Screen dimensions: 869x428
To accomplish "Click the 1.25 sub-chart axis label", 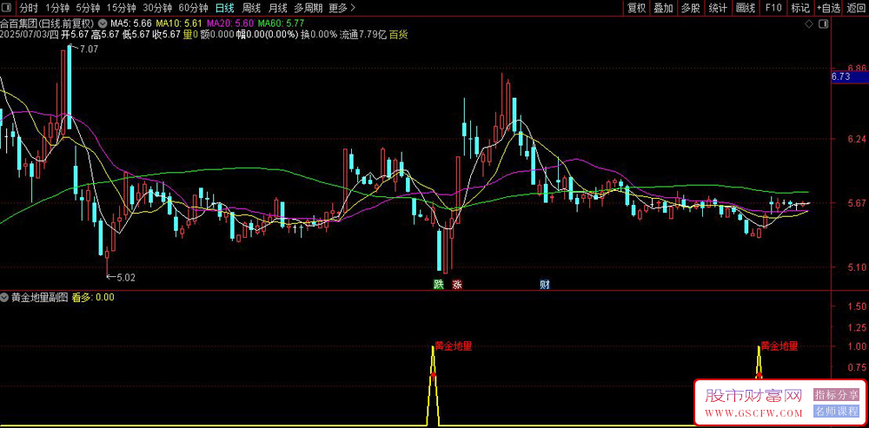I will point(857,327).
